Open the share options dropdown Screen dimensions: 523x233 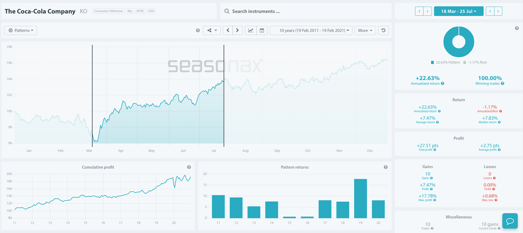[212, 31]
